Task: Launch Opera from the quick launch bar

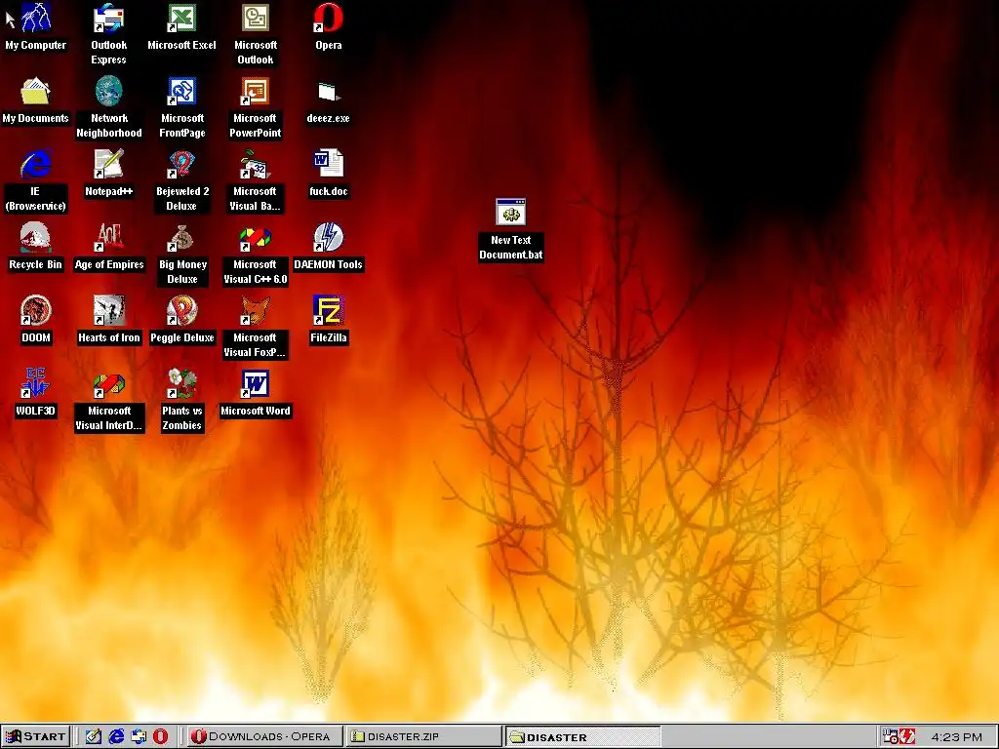Action: click(161, 736)
